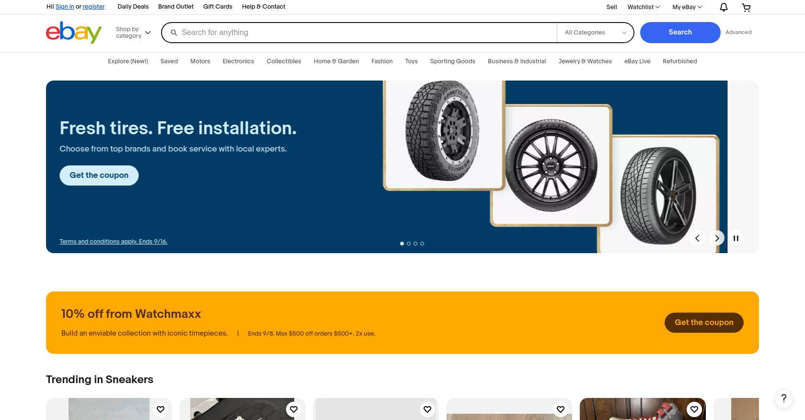Open the Motors category
The image size is (805, 420).
(200, 61)
